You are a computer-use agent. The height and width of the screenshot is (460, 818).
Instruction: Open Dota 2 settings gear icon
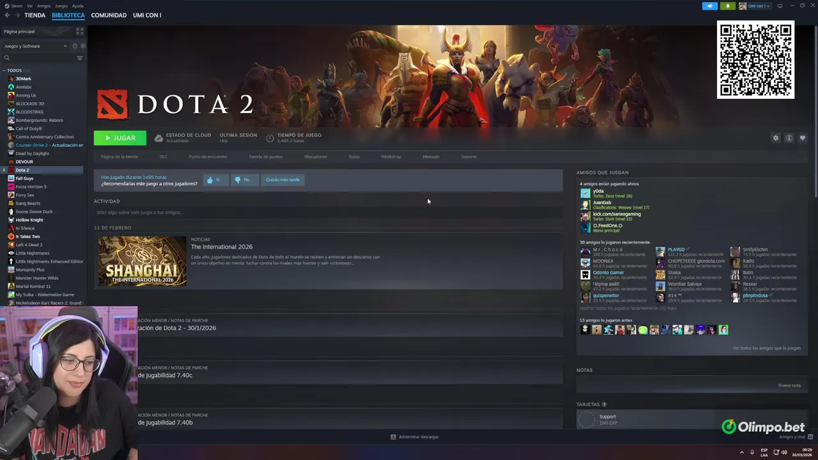[x=776, y=138]
